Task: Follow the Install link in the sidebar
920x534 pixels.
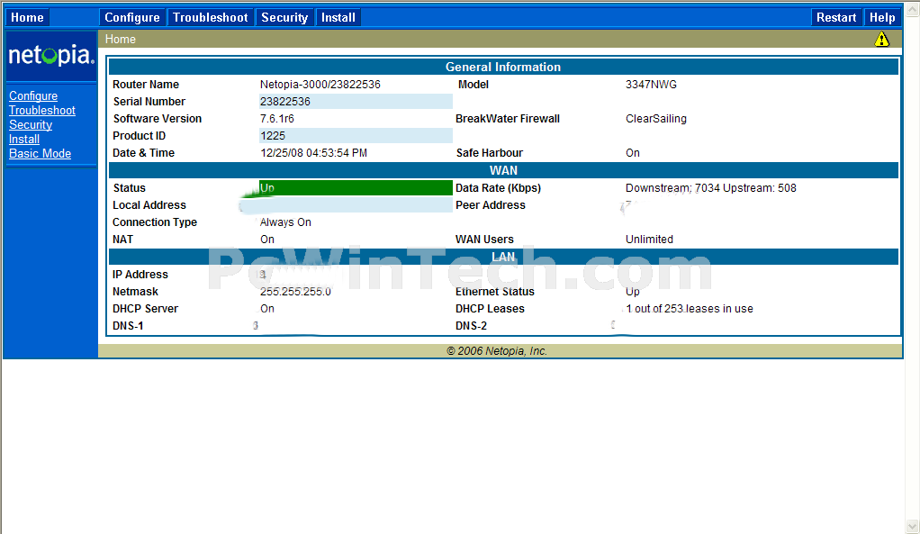Action: pos(24,139)
